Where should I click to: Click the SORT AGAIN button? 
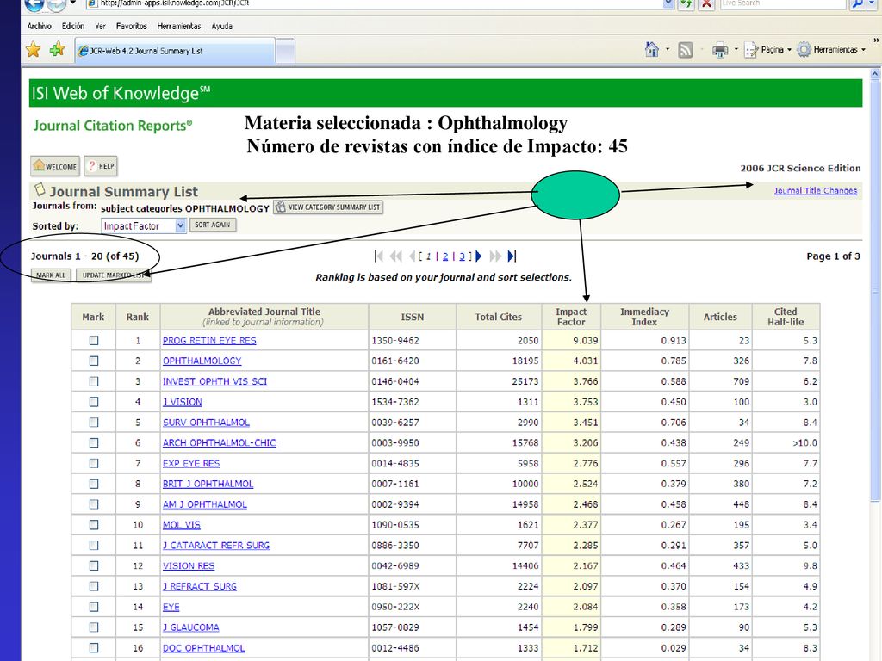(213, 225)
